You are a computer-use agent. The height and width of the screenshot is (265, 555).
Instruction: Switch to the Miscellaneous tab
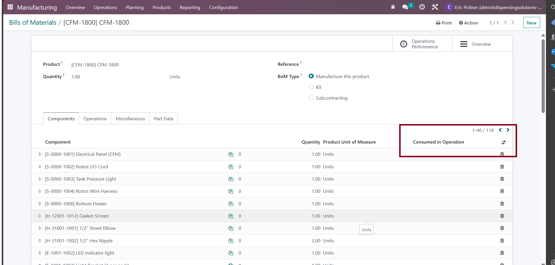click(x=130, y=119)
